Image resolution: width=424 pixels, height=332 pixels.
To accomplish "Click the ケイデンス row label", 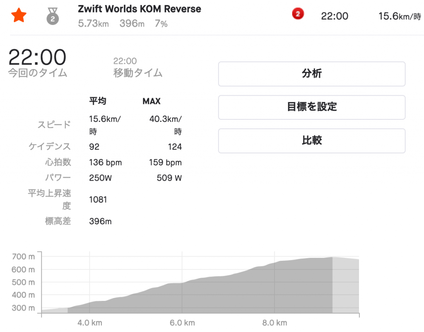I will (50, 147).
